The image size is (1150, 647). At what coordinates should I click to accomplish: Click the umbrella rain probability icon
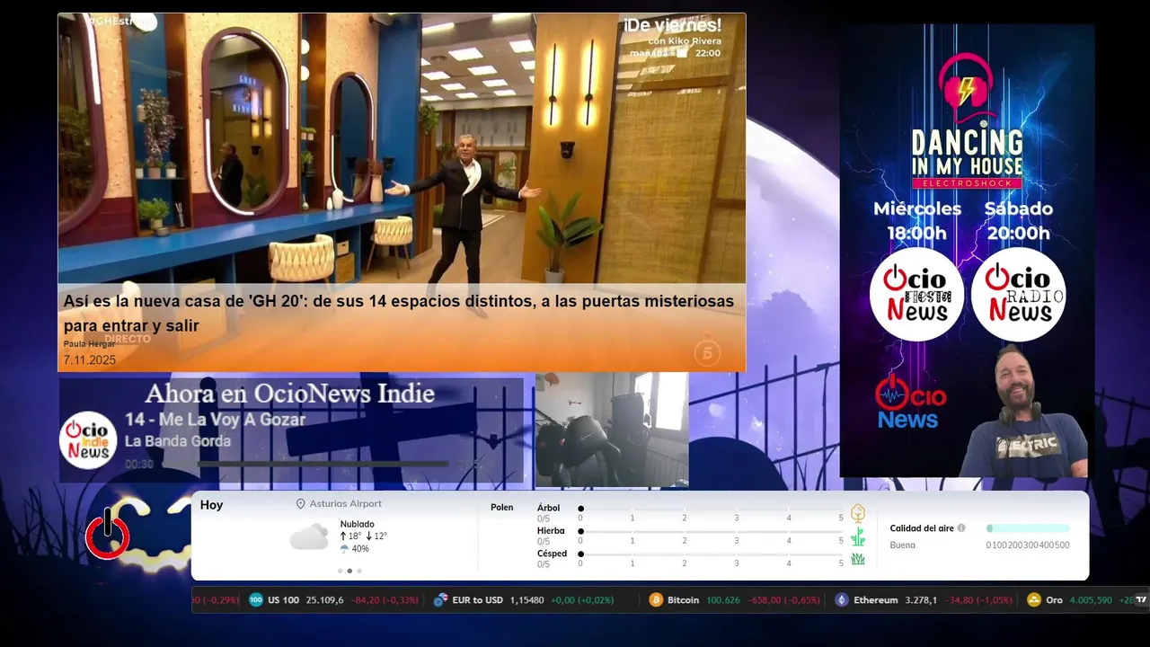[344, 549]
